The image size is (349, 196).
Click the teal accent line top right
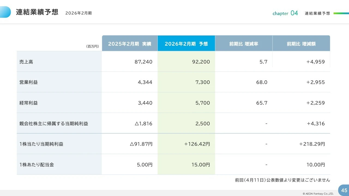(x=341, y=13)
